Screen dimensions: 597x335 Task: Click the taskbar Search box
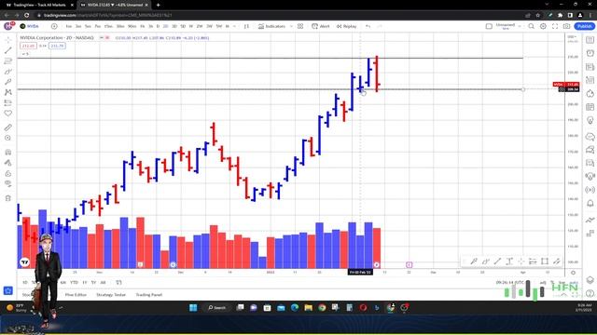coord(217,308)
